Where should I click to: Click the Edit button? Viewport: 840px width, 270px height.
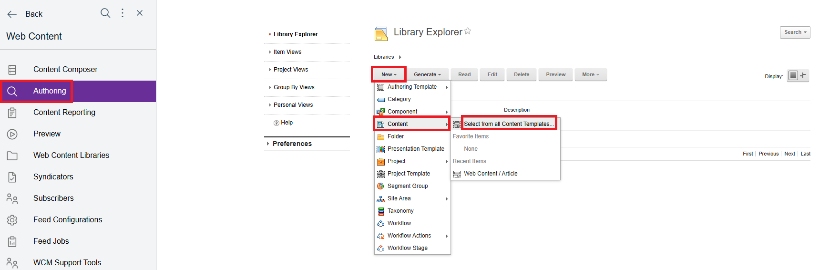point(492,74)
